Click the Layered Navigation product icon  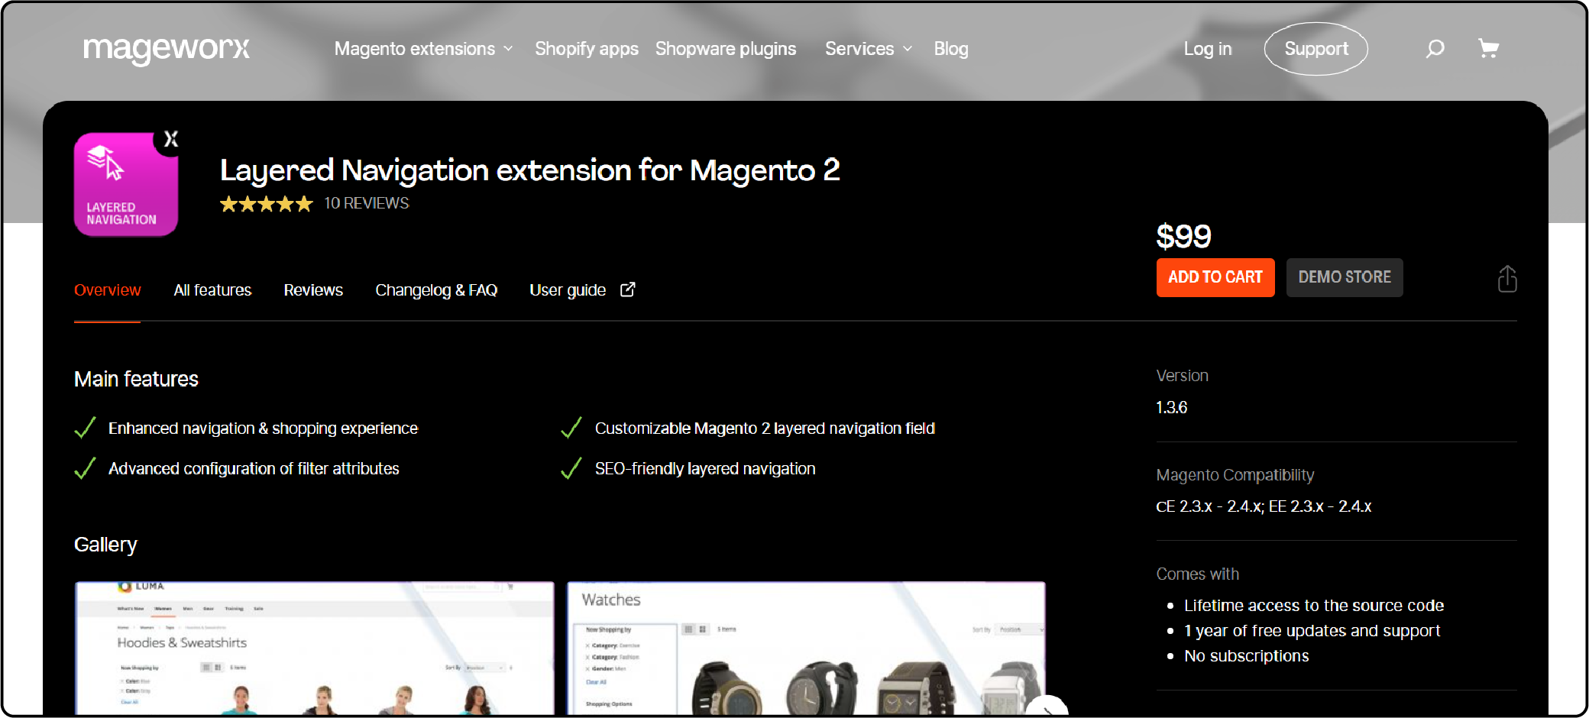(127, 184)
